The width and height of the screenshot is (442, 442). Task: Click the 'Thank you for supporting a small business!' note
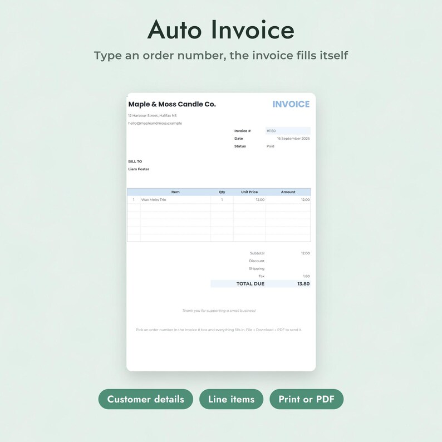point(219,311)
